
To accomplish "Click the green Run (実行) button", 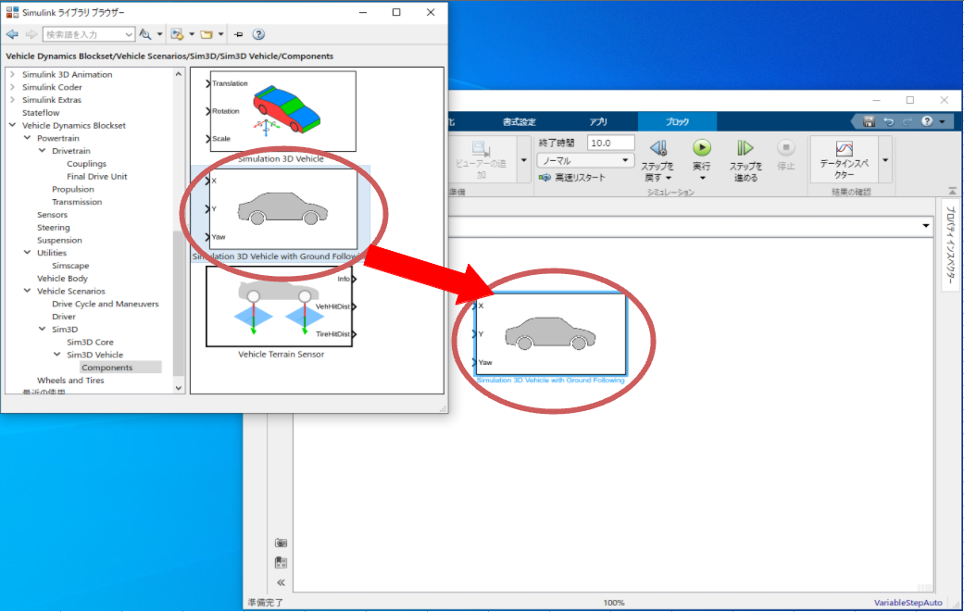I will [702, 148].
